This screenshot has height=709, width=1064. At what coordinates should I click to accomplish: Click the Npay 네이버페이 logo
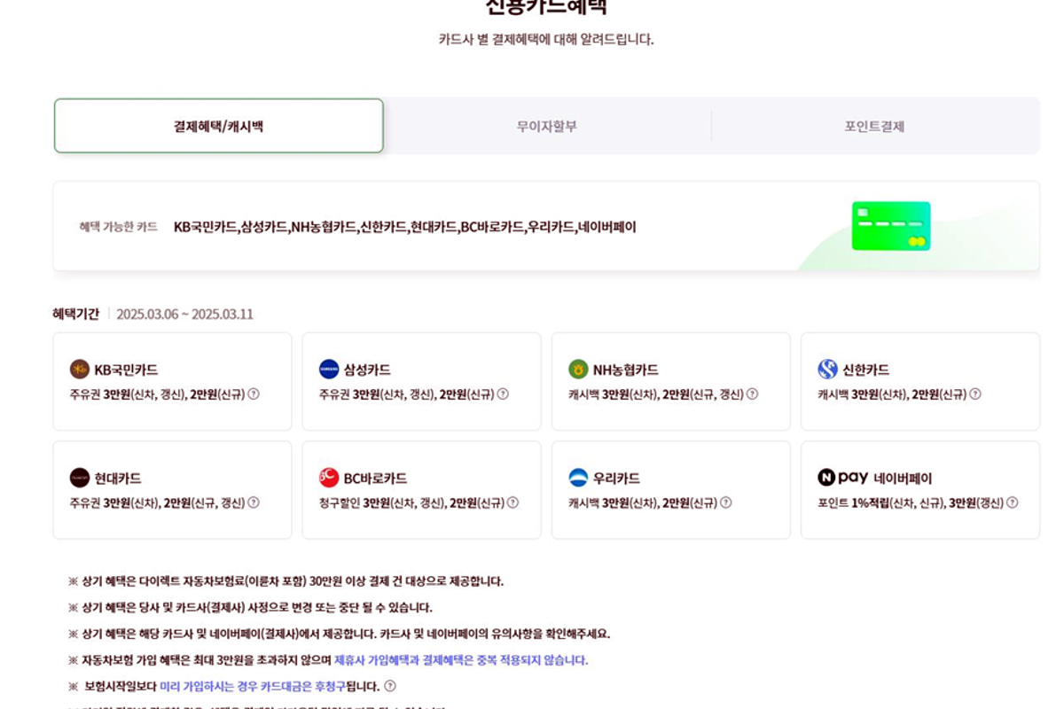pyautogui.click(x=842, y=478)
